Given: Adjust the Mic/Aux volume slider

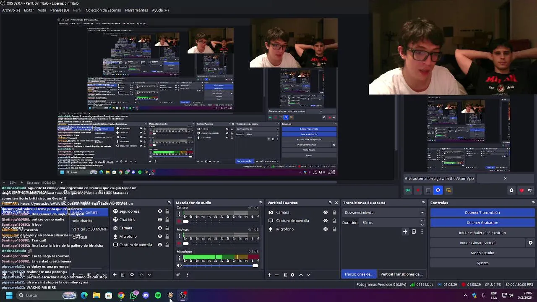Looking at the screenshot, I should pyautogui.click(x=221, y=244).
